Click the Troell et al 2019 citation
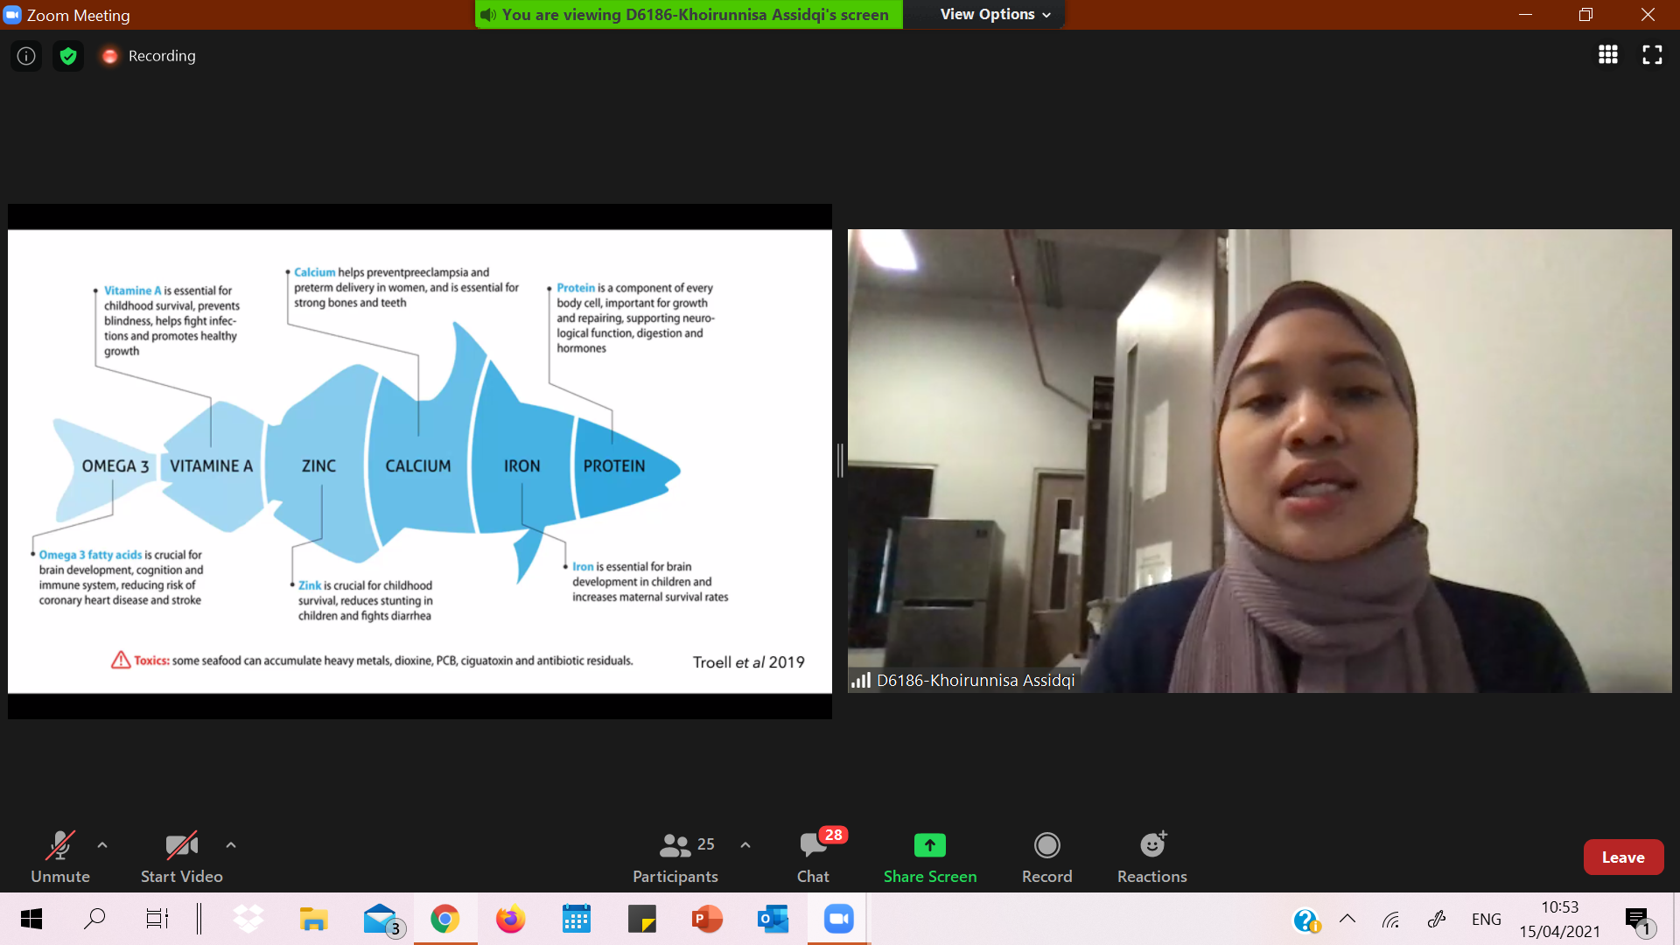This screenshot has width=1680, height=945. point(748,662)
